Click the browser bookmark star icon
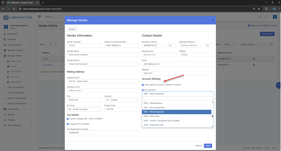The width and height of the screenshot is (281, 151). click(259, 9)
